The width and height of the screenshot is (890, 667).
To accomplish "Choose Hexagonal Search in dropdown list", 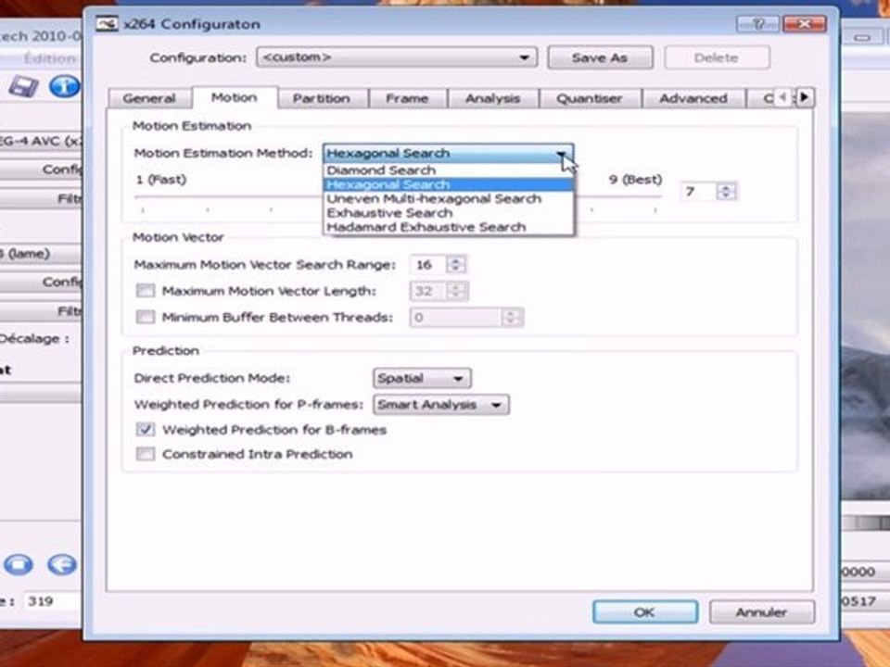I will 449,184.
